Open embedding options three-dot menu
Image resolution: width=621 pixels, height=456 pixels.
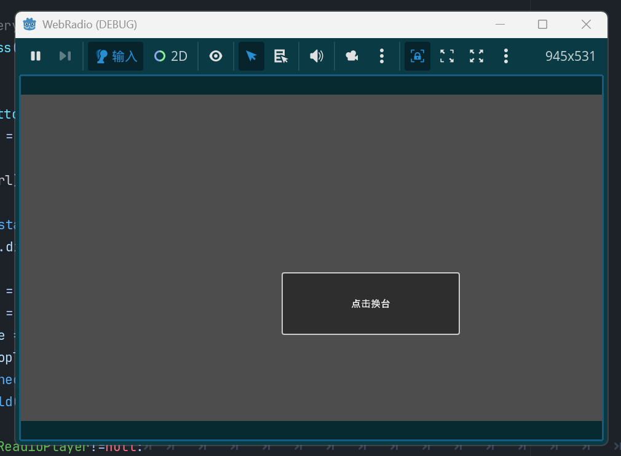(506, 57)
